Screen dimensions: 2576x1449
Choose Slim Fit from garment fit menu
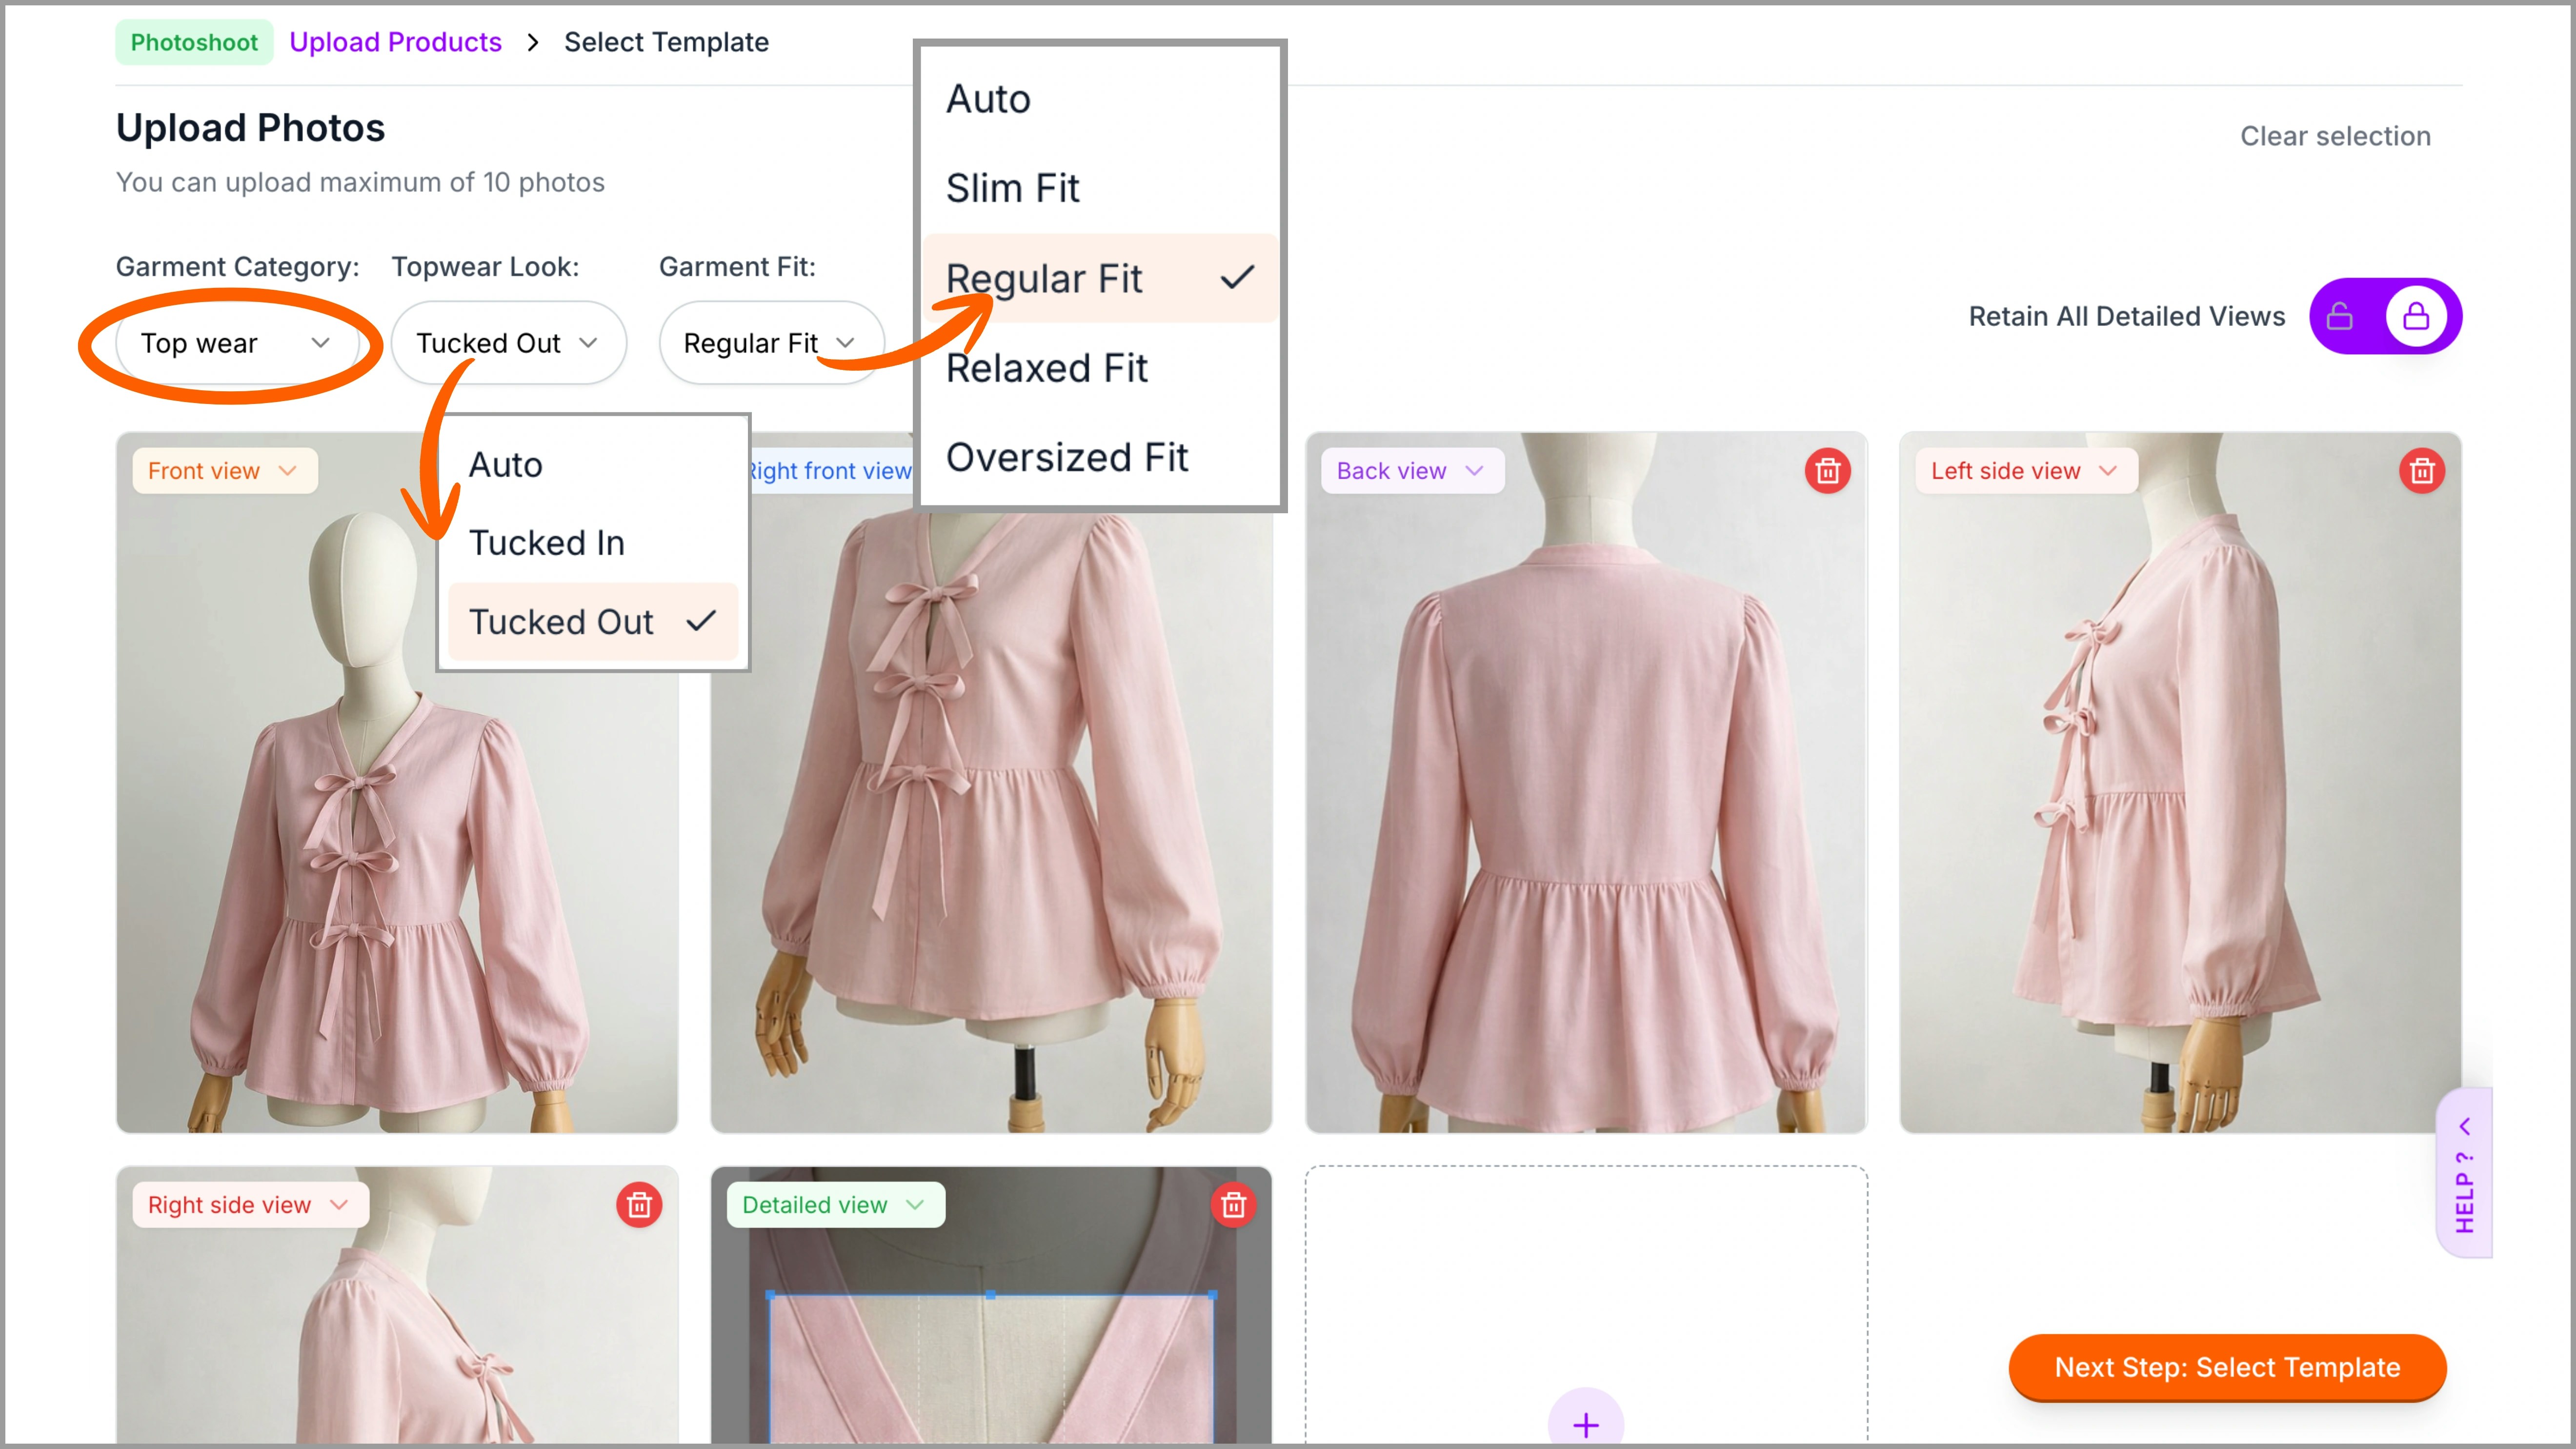tap(1012, 188)
